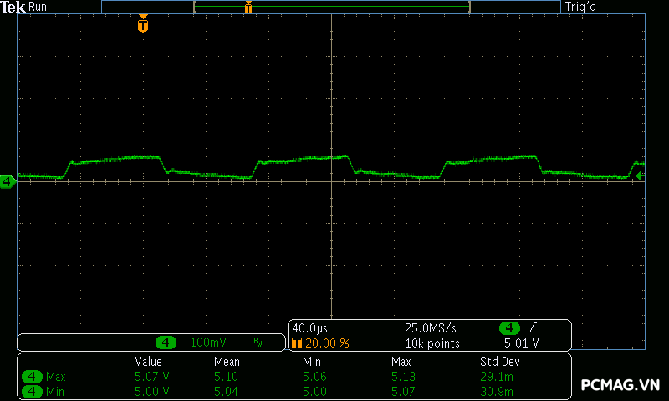Click the orange trigger position T marker
The height and width of the screenshot is (401, 669).
(143, 25)
